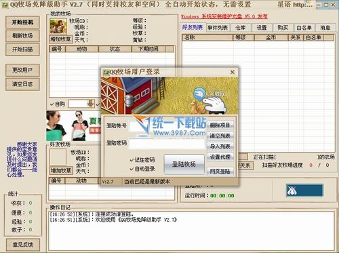The width and height of the screenshot is (339, 253).
Task: Click the 登陆帐号 combo box field
Action: (167, 126)
